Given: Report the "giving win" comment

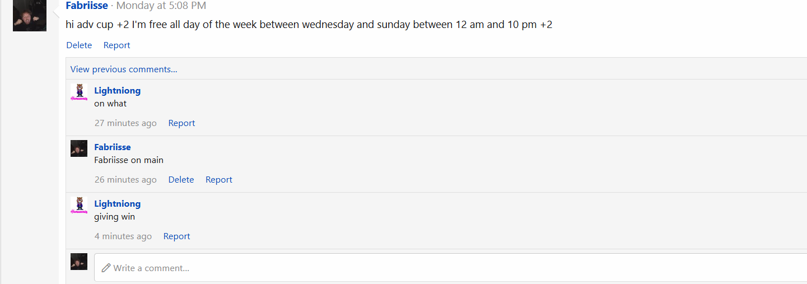Looking at the screenshot, I should click(176, 236).
